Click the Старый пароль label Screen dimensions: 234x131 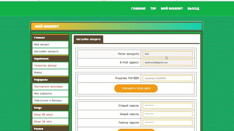(x=129, y=106)
